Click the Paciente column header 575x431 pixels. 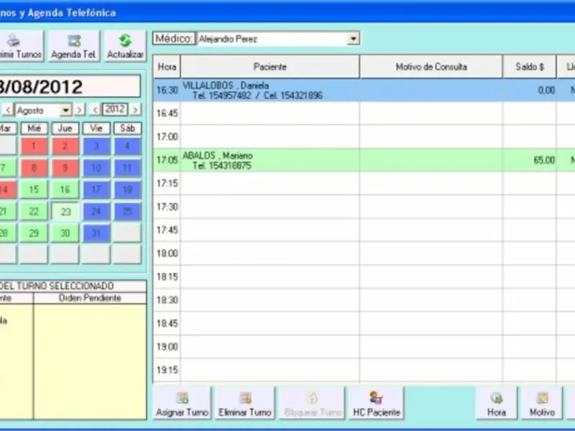tap(270, 67)
